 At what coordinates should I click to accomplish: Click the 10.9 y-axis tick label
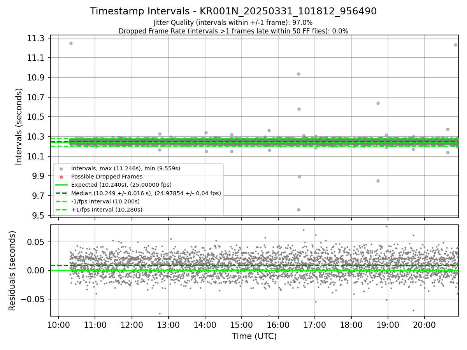[x=37, y=77]
